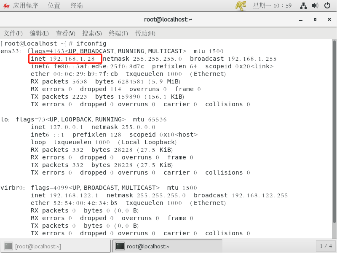Click the text mtu 65536
Screen dimensions: 337x253
[150, 119]
